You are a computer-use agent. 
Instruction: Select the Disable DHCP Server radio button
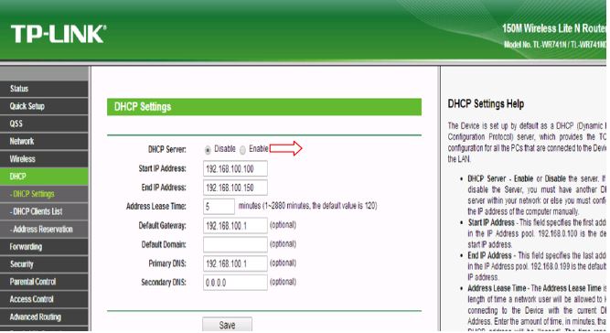coord(208,150)
